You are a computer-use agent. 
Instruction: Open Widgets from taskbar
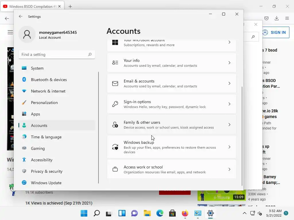(x=122, y=213)
